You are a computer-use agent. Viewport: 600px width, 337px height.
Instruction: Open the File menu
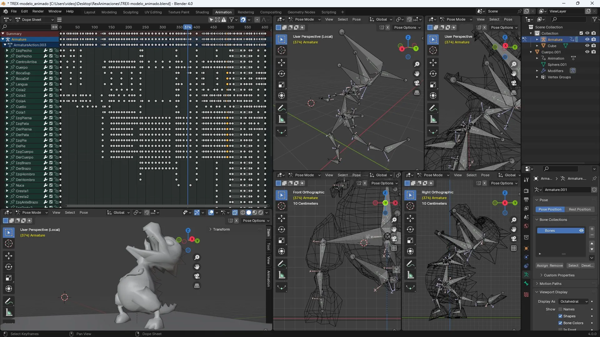[14, 11]
